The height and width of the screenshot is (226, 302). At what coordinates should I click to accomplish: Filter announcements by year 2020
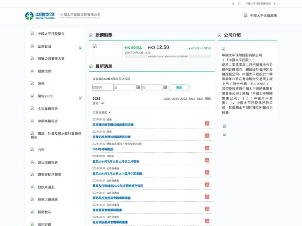point(200,99)
